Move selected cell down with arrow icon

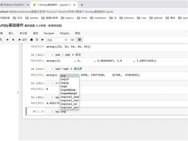13,40
